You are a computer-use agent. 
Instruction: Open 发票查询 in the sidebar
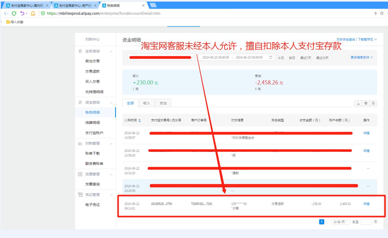pos(92,184)
